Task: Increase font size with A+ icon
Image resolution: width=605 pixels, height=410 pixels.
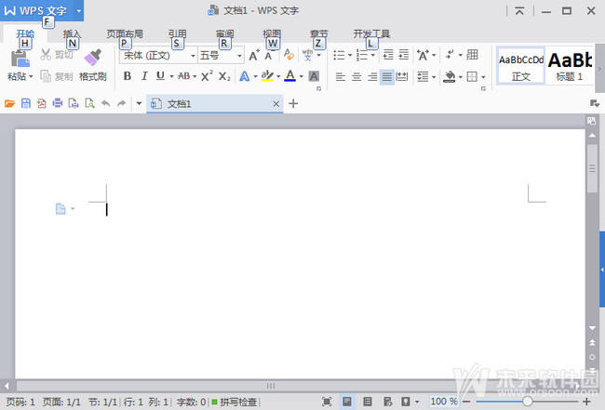Action: [x=253, y=56]
